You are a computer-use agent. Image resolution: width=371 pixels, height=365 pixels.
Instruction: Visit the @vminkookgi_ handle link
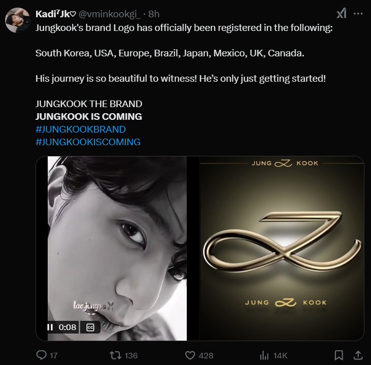tap(109, 14)
